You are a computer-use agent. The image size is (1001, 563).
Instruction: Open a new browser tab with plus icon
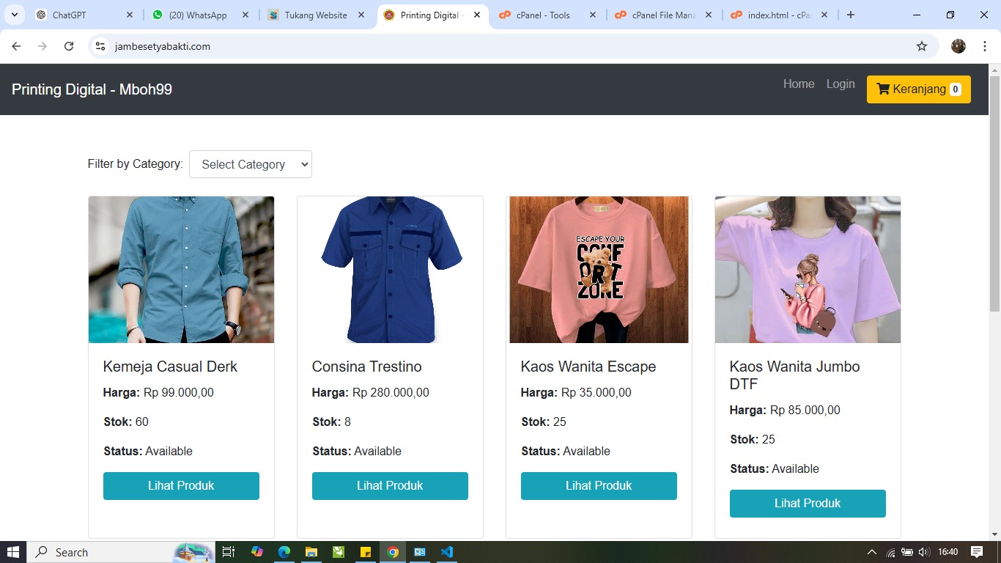[850, 15]
